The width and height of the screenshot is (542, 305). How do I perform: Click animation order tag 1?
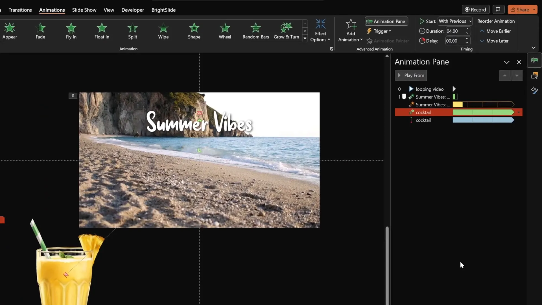[138, 106]
